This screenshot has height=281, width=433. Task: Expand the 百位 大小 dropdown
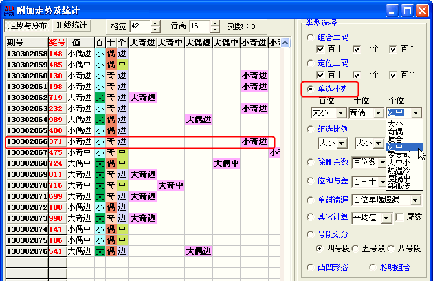point(340,112)
